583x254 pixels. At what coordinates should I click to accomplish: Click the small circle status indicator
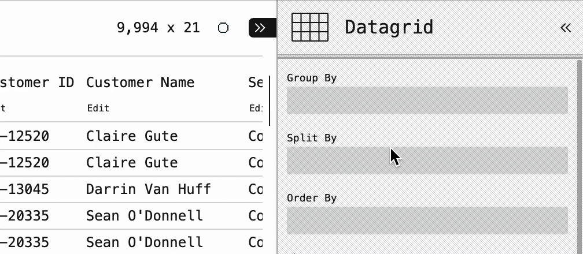point(223,28)
